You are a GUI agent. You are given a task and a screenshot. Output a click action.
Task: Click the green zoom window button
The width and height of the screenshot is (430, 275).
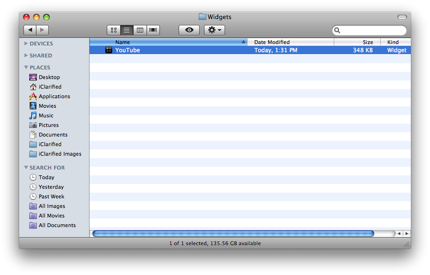click(x=46, y=17)
